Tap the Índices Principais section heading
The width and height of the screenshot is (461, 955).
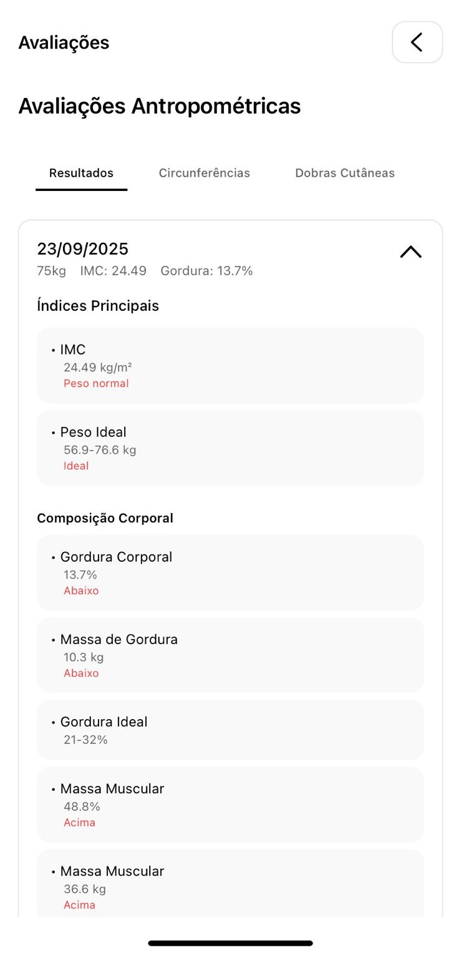pos(98,306)
